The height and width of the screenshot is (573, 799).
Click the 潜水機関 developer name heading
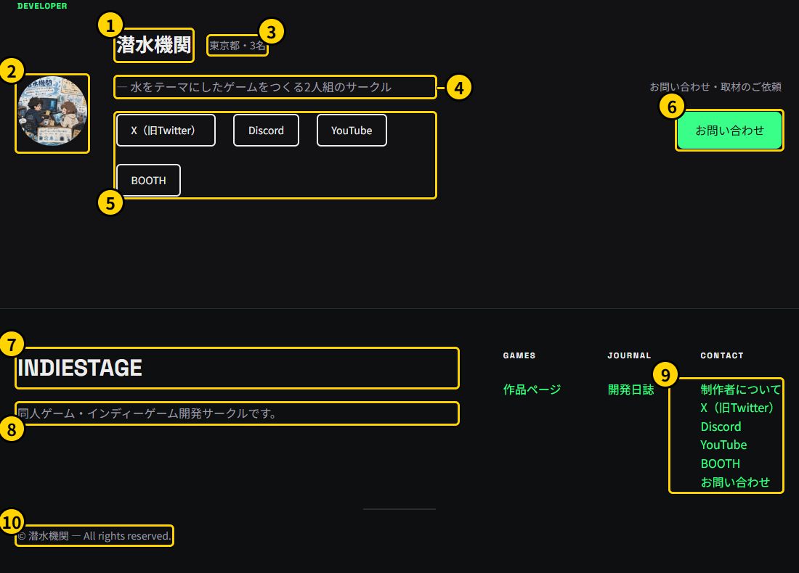point(154,45)
